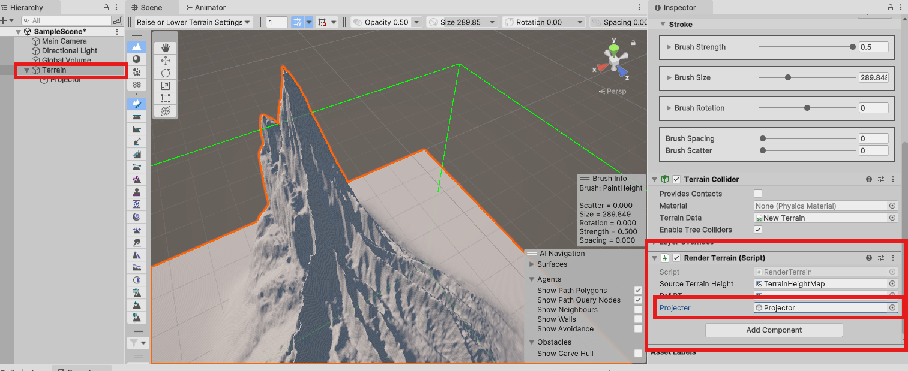This screenshot has height=371, width=908.
Task: Enable Show Avoidance checkbox
Action: [x=638, y=328]
